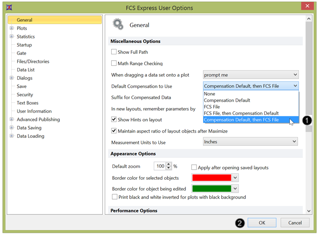Select FCS File option in list
Screen dimensions: 318x234
251,107
